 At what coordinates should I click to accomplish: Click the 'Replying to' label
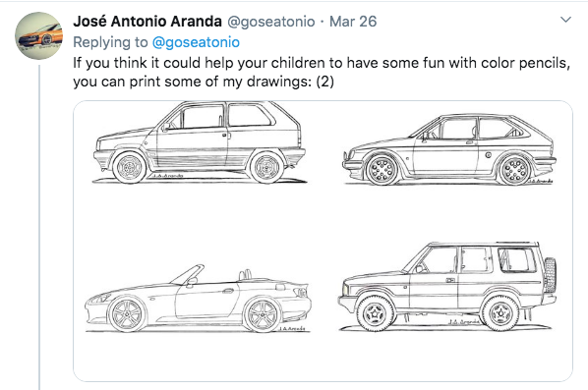[111, 42]
